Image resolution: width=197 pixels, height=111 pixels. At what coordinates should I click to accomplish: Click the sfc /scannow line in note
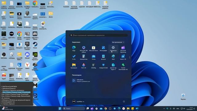pyautogui.click(x=6, y=98)
